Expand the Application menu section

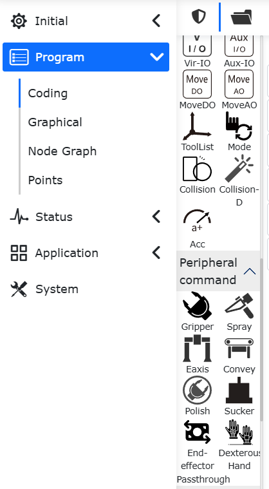point(156,253)
